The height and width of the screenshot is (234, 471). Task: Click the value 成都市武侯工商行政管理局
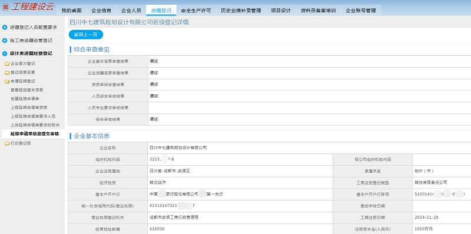[174, 217]
